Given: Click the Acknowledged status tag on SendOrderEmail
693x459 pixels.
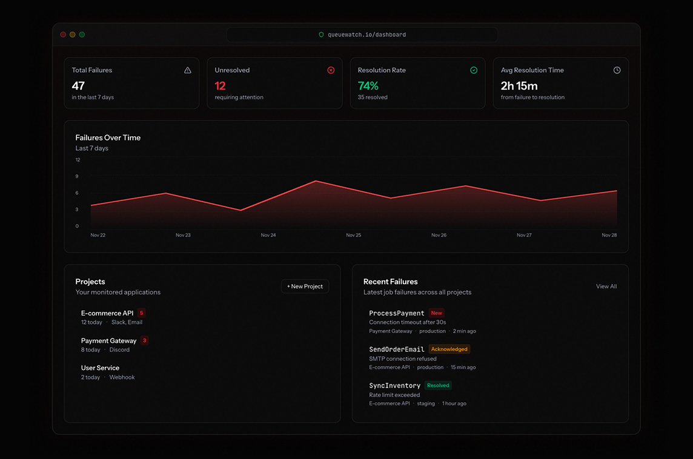Looking at the screenshot, I should (x=449, y=349).
